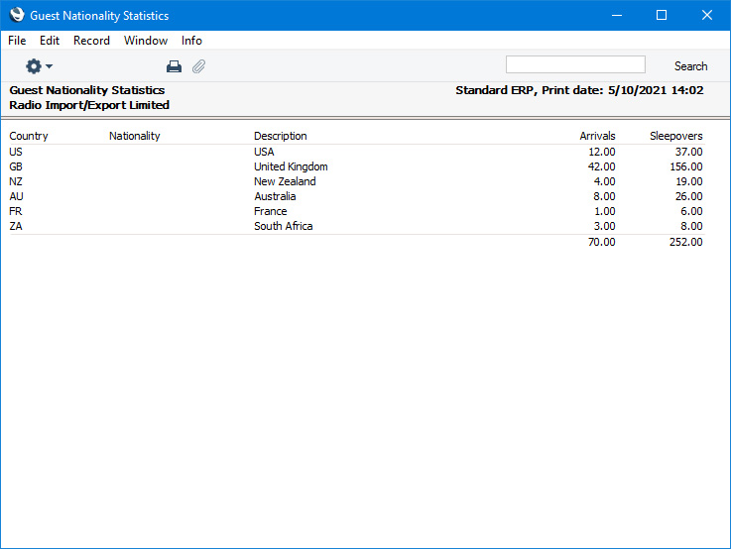Click the 4.00 arrivals value

pos(604,181)
